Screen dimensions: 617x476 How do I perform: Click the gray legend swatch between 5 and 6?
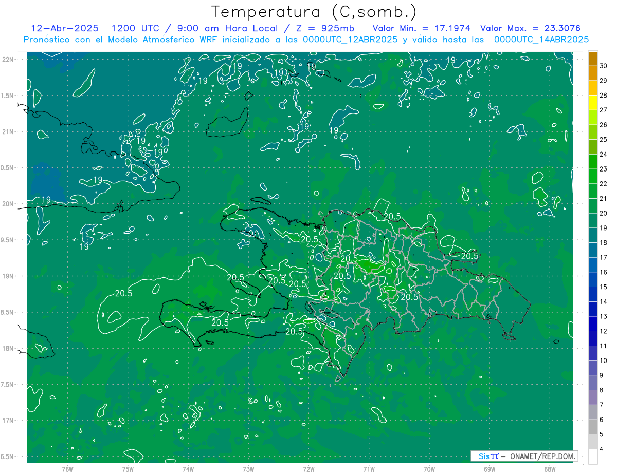click(x=593, y=427)
